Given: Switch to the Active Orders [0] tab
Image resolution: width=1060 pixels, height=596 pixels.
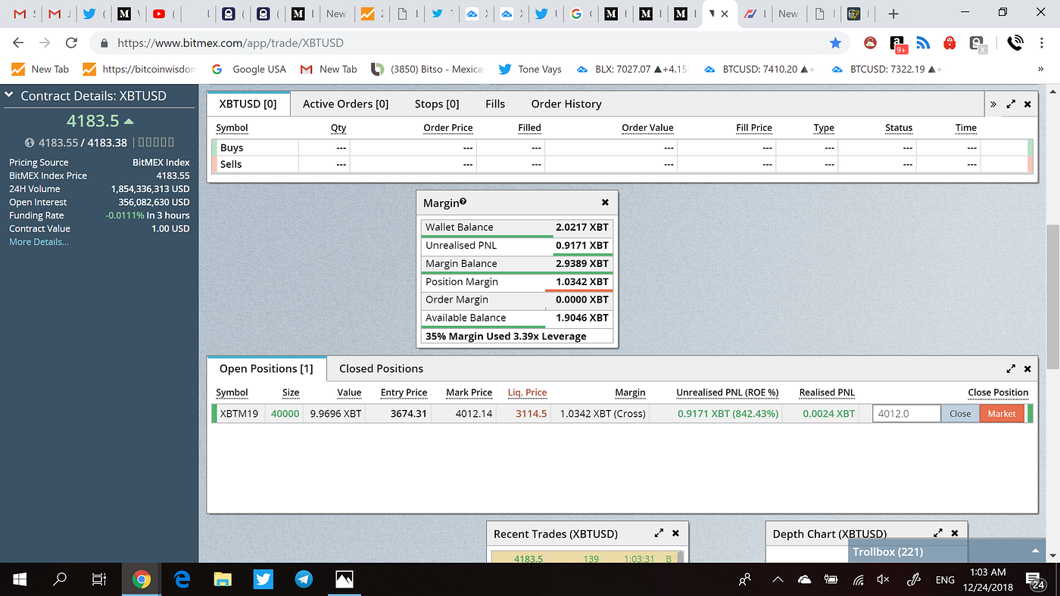Looking at the screenshot, I should coord(345,104).
